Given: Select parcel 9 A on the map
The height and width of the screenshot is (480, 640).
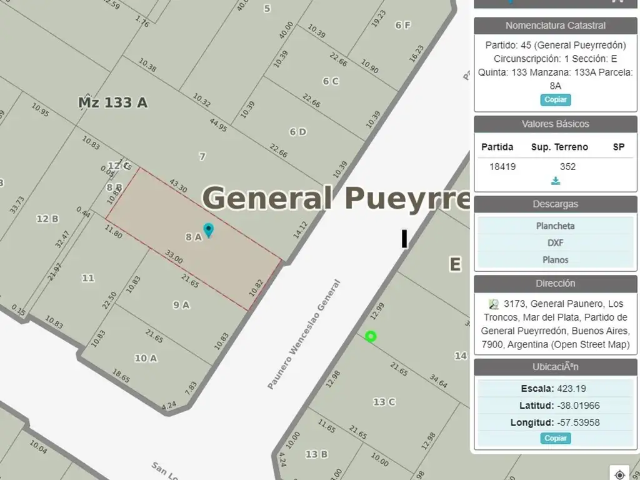Looking at the screenshot, I should (x=181, y=305).
